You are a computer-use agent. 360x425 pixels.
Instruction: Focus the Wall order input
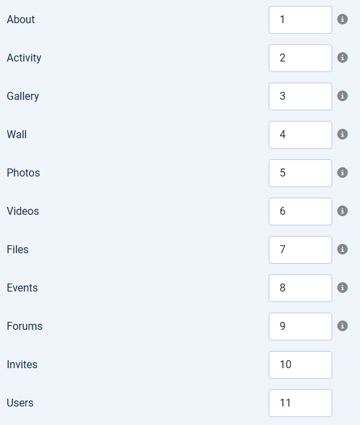[x=300, y=135]
